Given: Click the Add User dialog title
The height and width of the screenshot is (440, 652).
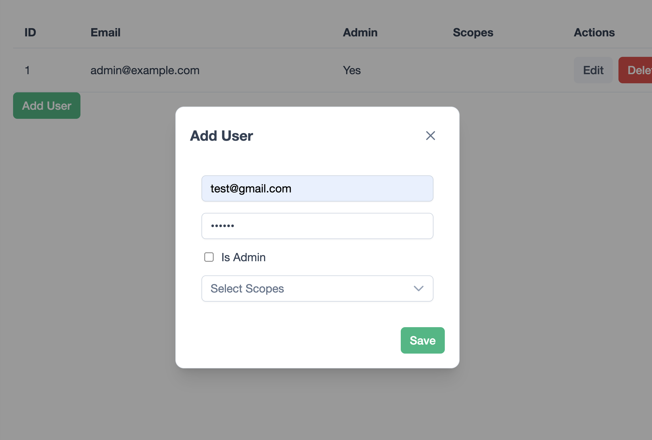Looking at the screenshot, I should tap(221, 136).
